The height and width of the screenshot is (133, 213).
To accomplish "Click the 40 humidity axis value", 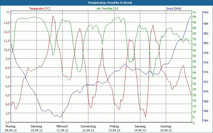I will 195,78.
